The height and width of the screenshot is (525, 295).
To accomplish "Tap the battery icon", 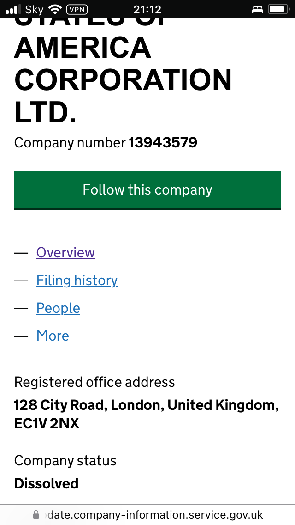I will click(278, 9).
